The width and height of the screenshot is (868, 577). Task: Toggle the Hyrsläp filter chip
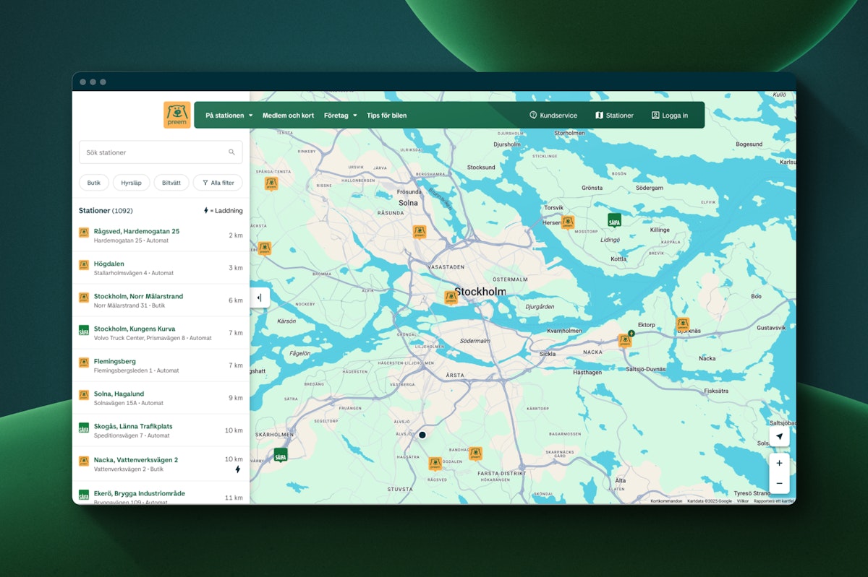[x=131, y=183]
